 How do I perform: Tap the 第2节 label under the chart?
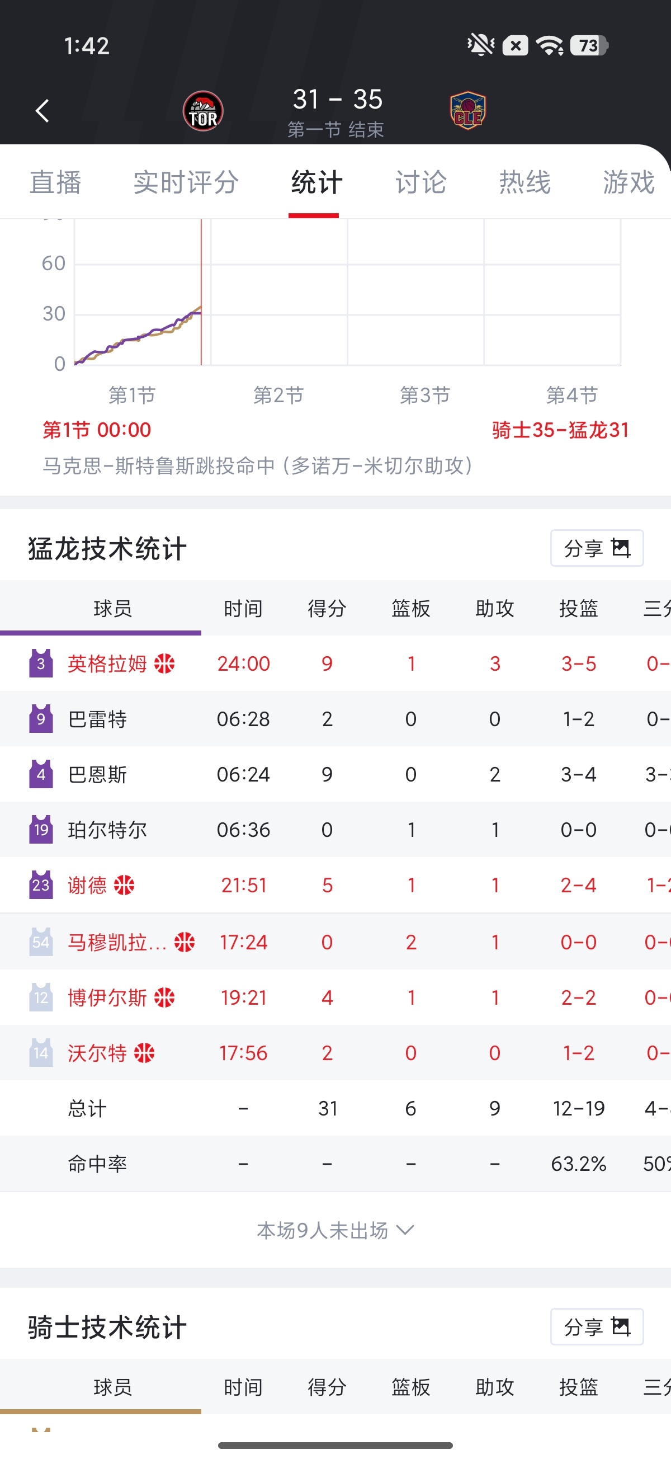pos(278,395)
